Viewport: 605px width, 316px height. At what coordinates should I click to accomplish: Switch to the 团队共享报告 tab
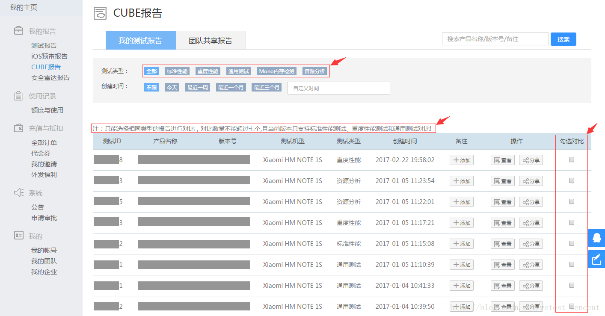(211, 41)
